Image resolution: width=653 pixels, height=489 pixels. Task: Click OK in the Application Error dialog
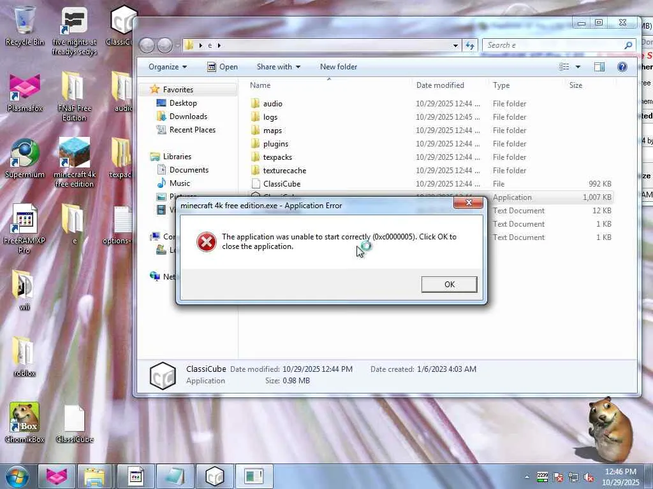click(449, 285)
